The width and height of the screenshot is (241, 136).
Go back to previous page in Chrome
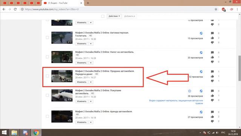(x=4, y=9)
